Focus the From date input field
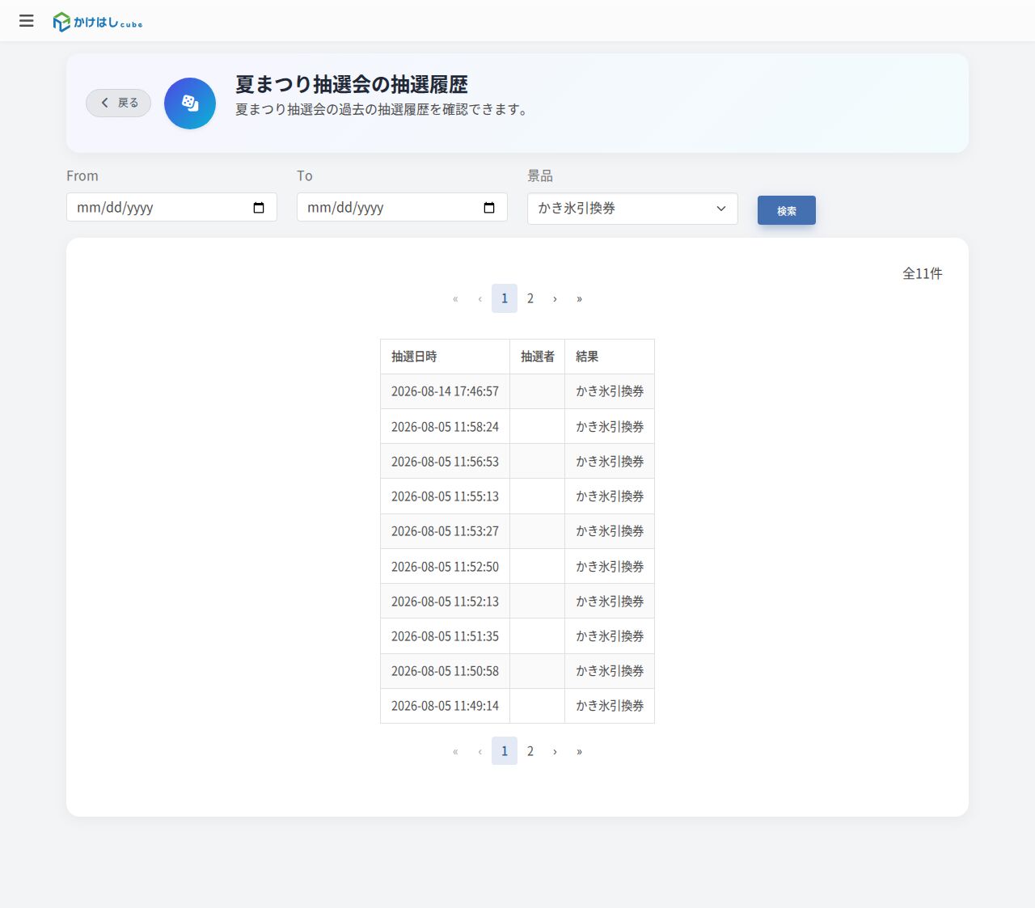This screenshot has width=1035, height=908. tap(171, 207)
